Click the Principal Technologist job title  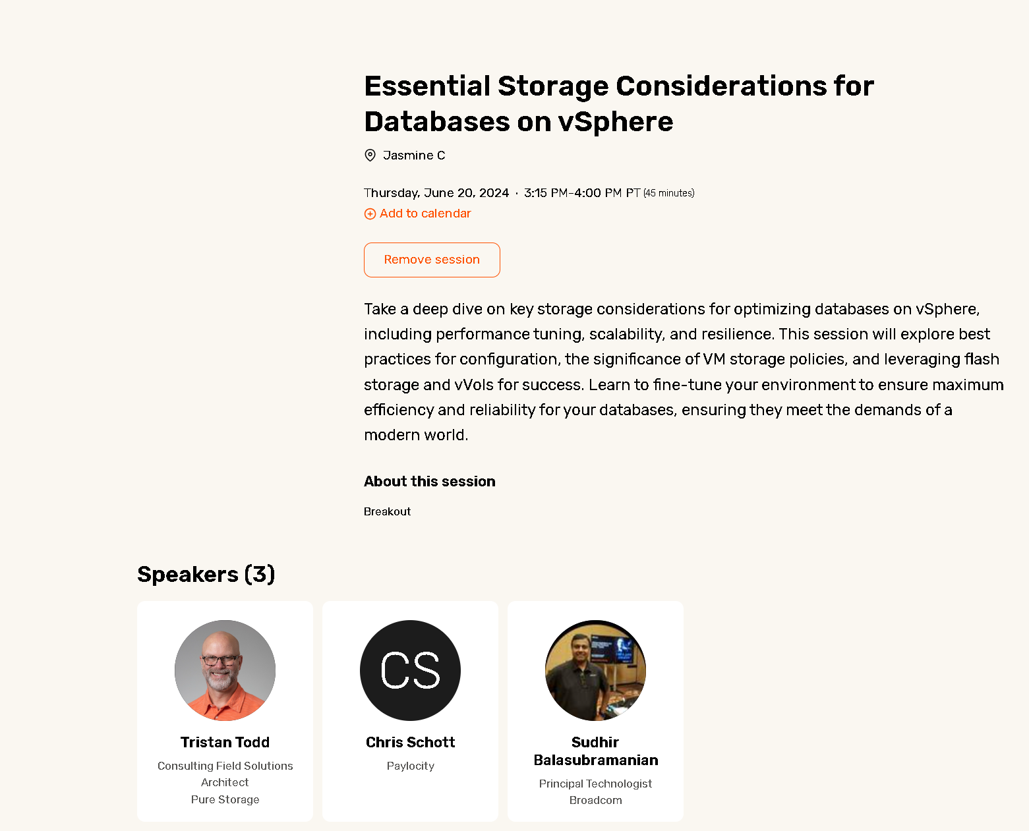595,784
